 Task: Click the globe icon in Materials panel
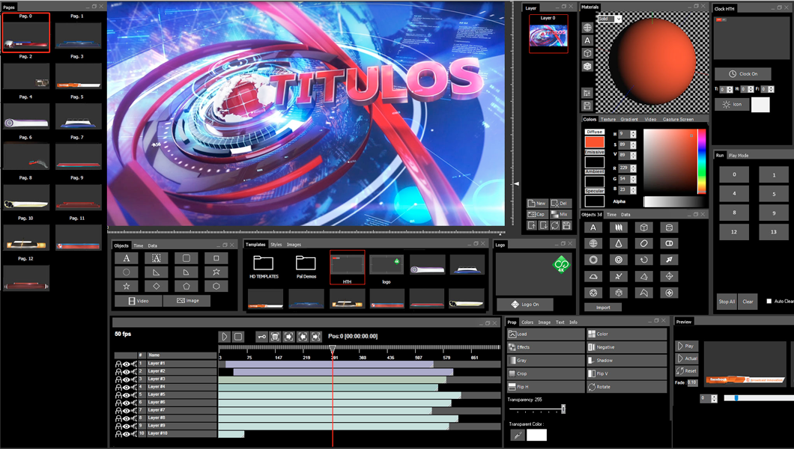coord(588,28)
